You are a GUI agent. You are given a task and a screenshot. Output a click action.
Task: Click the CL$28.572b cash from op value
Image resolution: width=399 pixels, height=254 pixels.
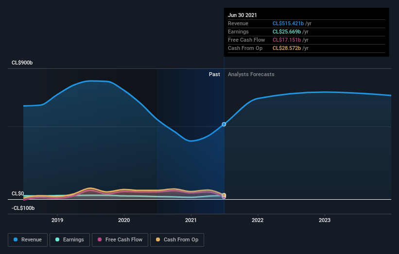click(287, 48)
